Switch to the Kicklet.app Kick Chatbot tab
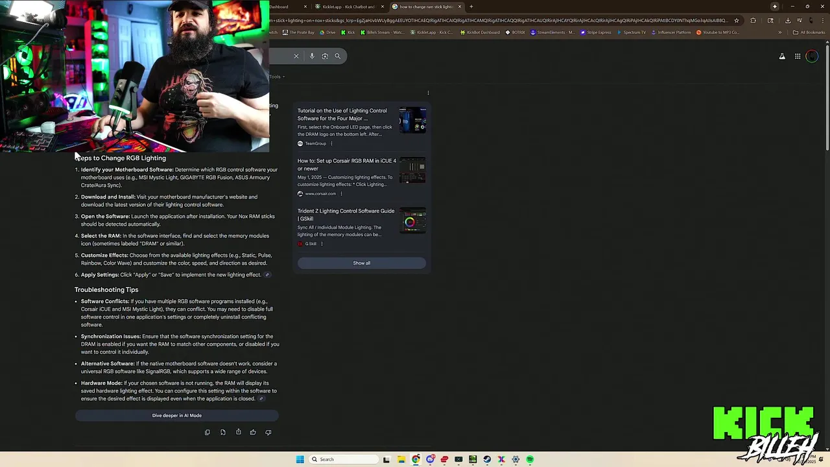 tap(349, 6)
